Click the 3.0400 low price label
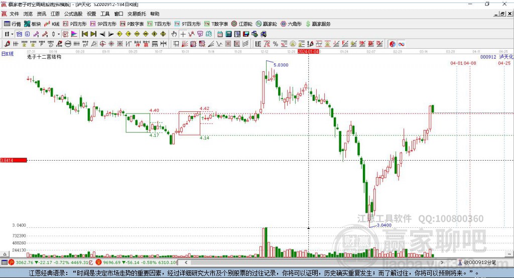The image size is (514, 278). tap(384, 225)
